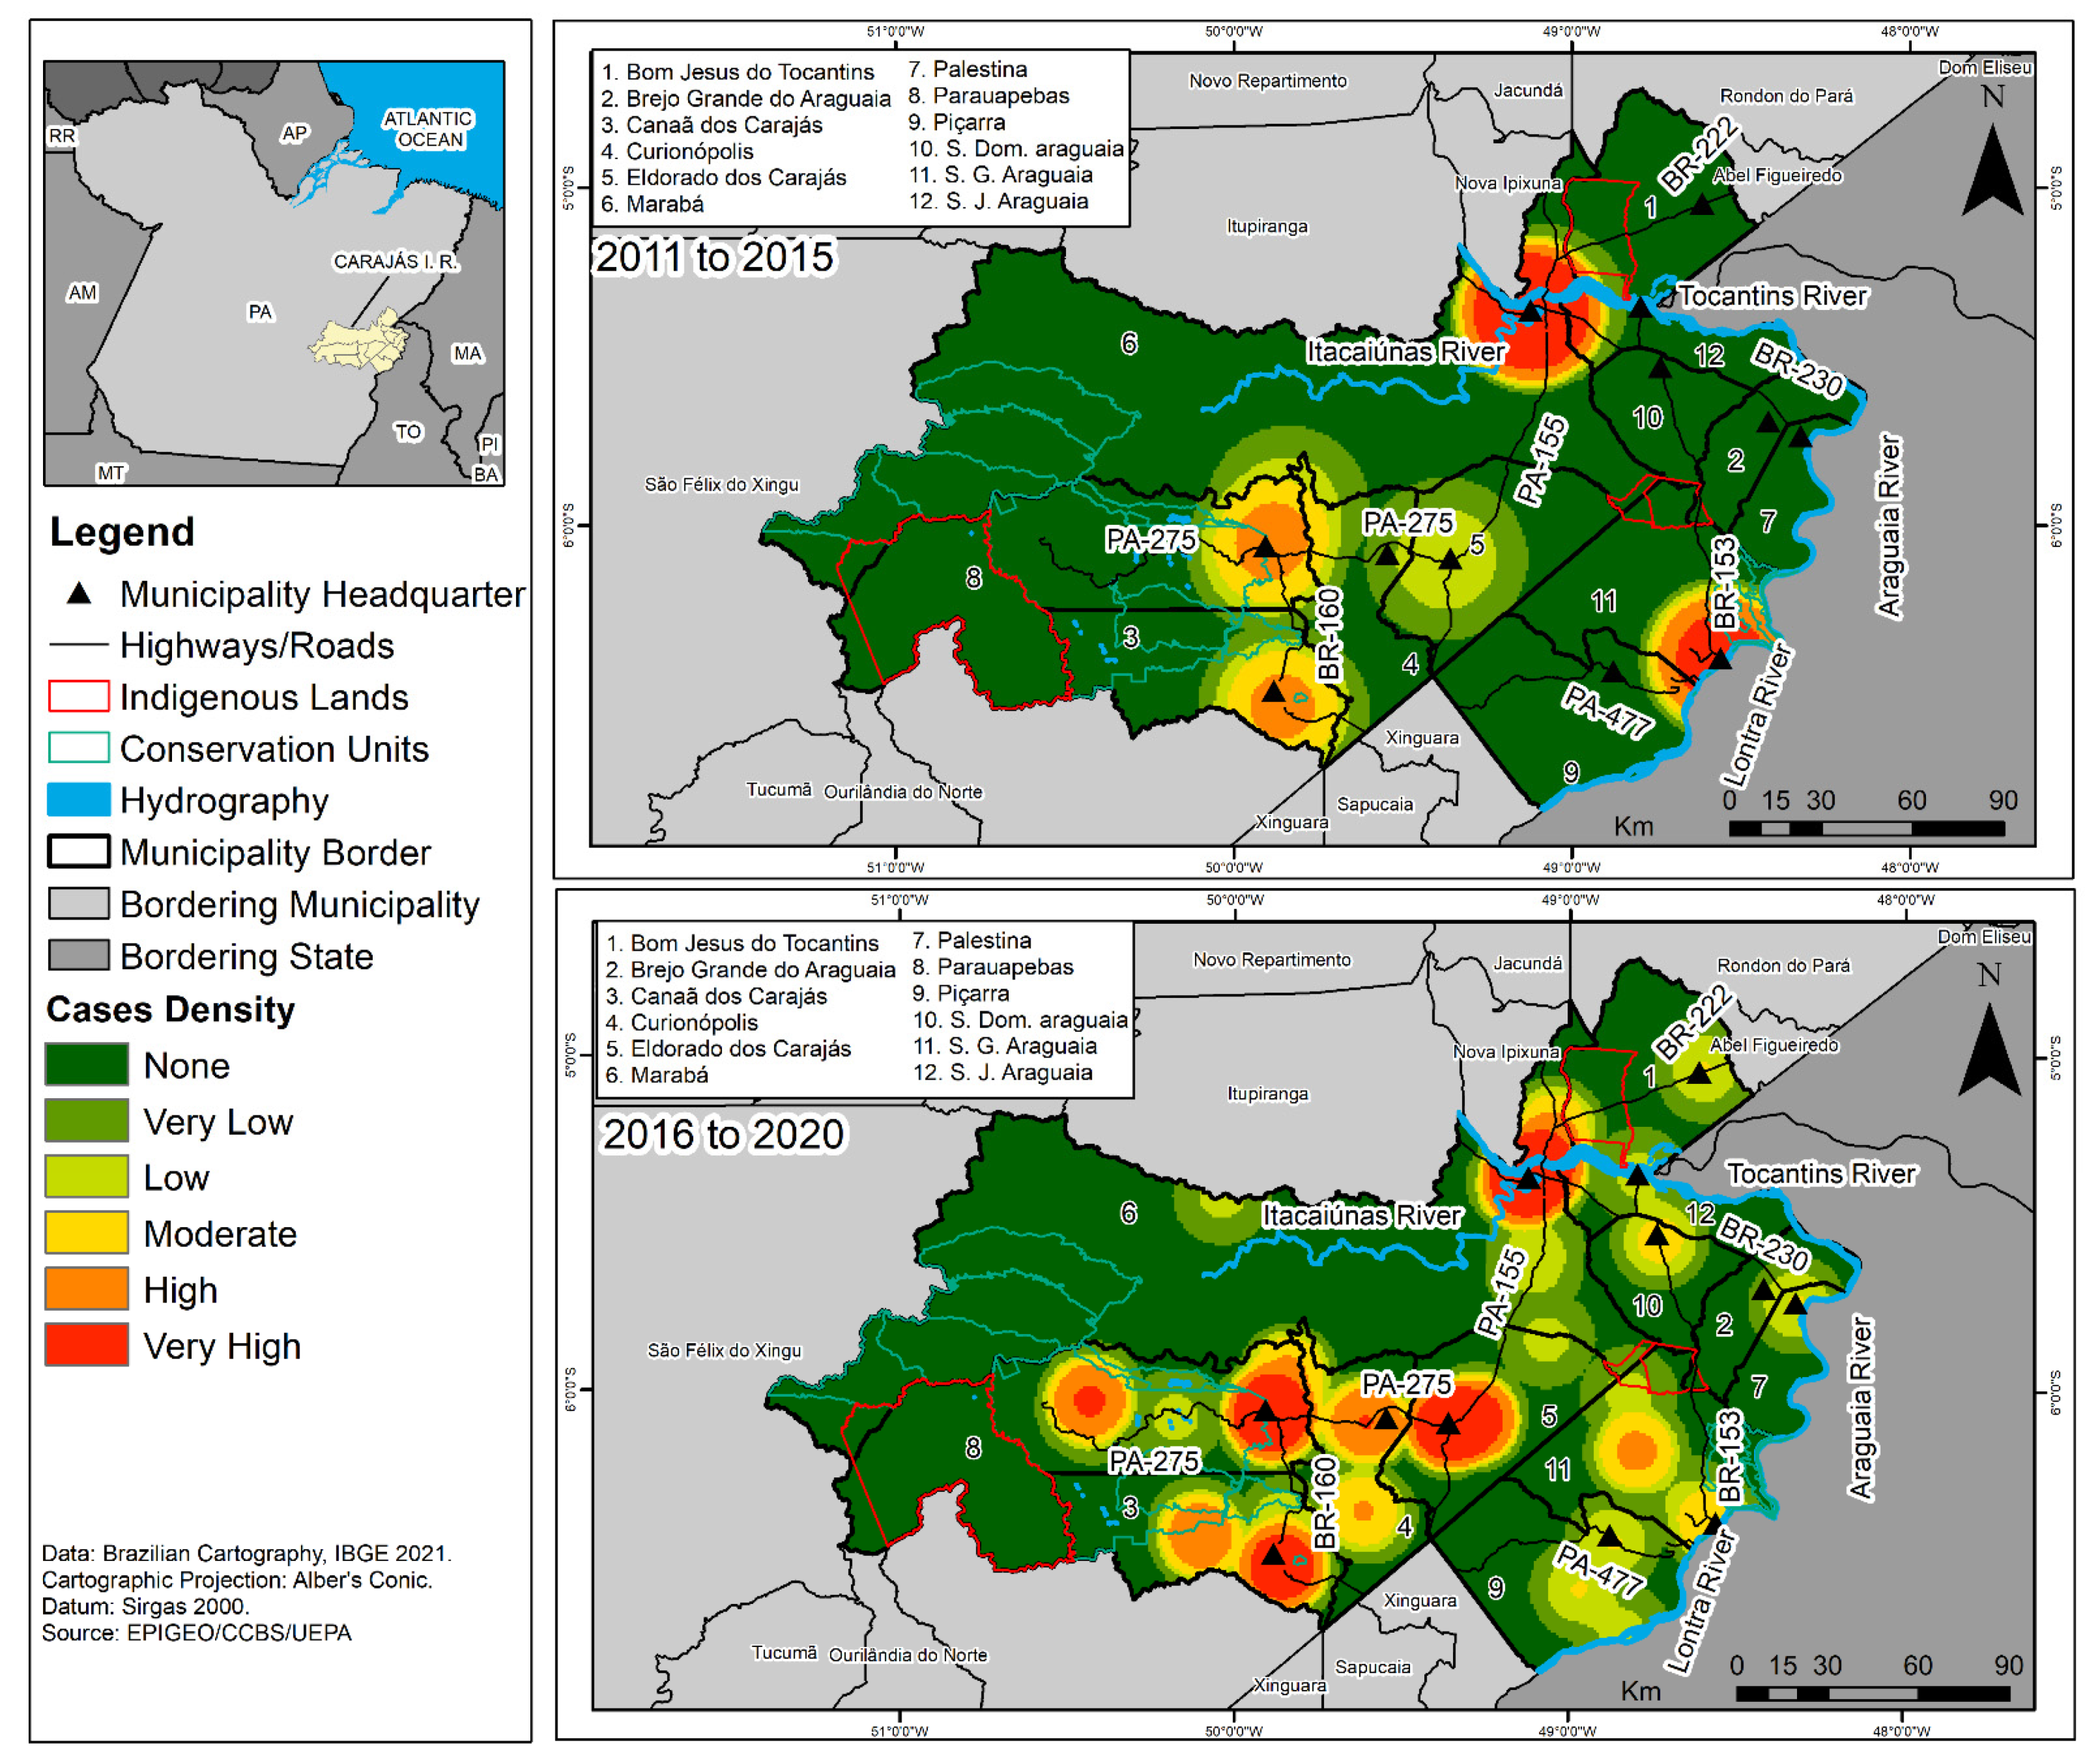2098x1764 pixels.
Task: Click the 2016 to 2020 map title
Action: tap(723, 1135)
